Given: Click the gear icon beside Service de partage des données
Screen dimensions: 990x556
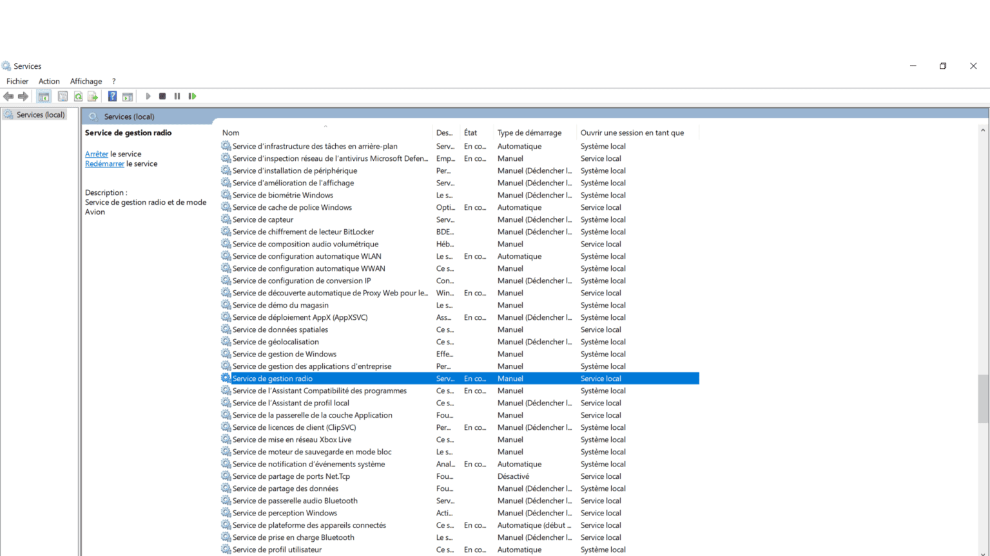Looking at the screenshot, I should pos(226,488).
